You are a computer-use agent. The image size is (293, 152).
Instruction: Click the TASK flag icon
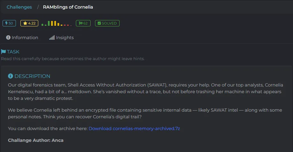[x=4, y=52]
